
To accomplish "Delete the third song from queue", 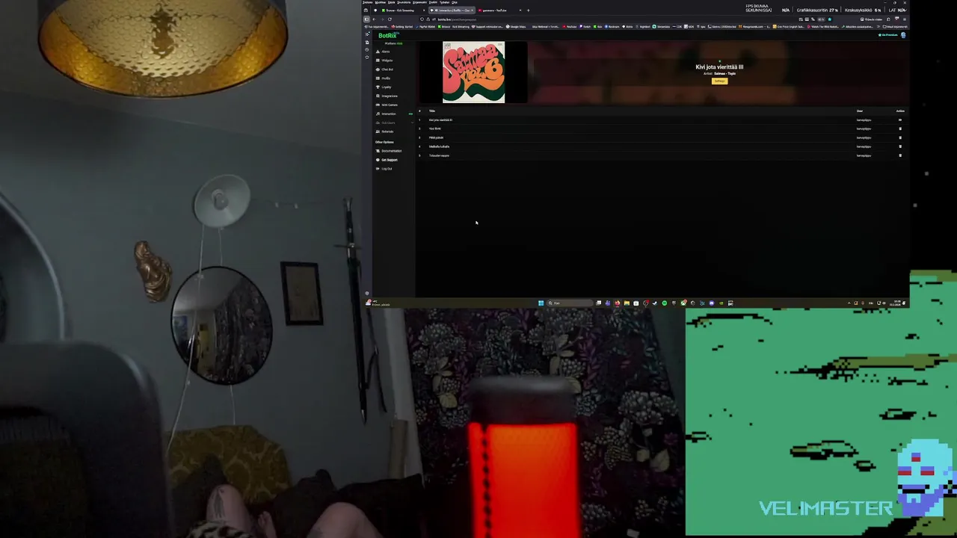I will pyautogui.click(x=900, y=137).
